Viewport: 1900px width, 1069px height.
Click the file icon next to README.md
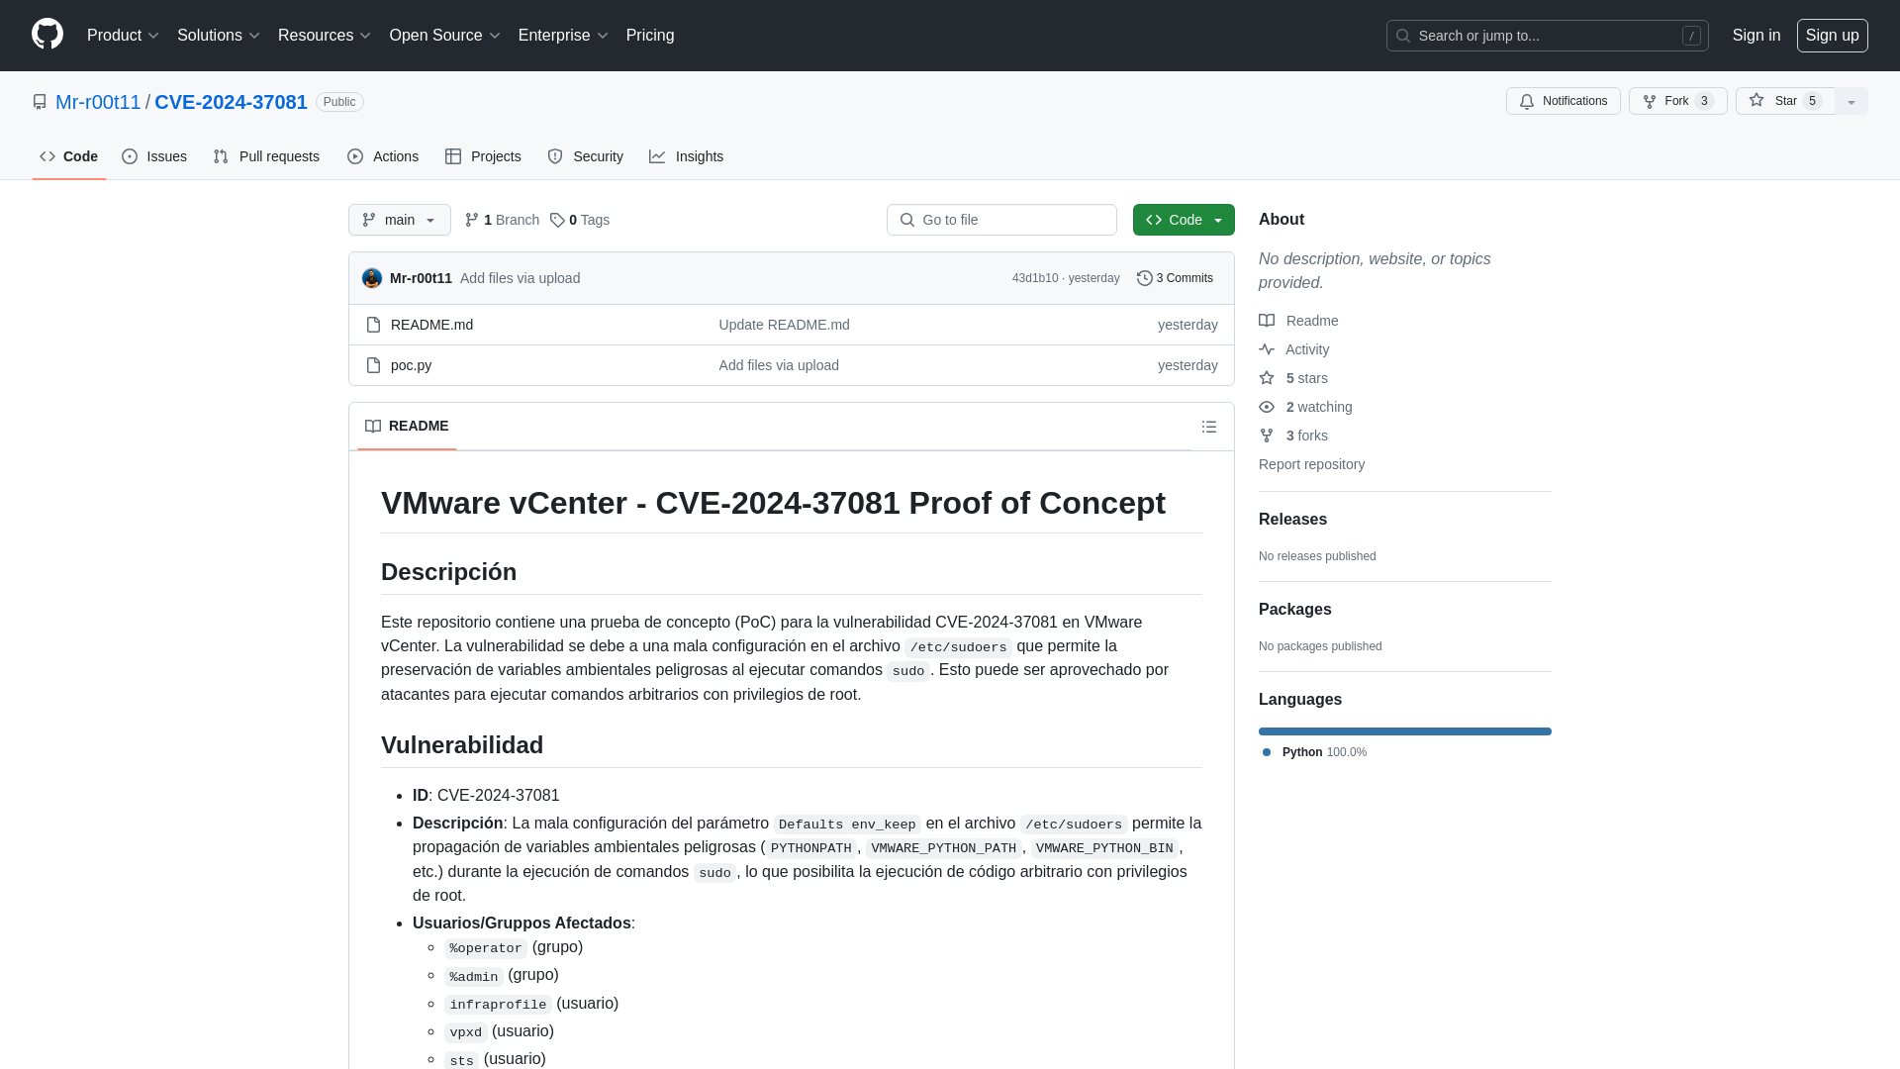click(x=373, y=325)
